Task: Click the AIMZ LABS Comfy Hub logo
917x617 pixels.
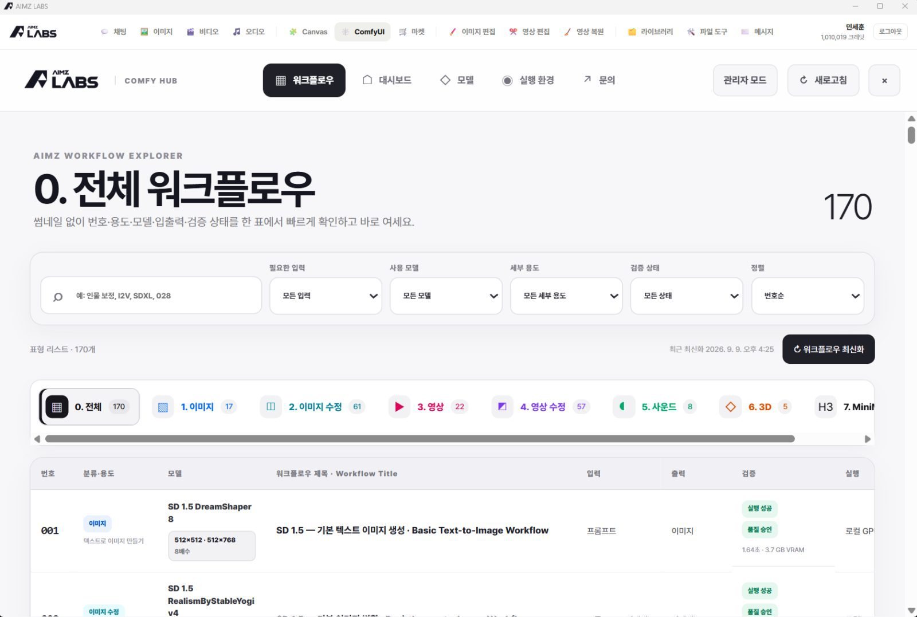Action: (x=61, y=80)
